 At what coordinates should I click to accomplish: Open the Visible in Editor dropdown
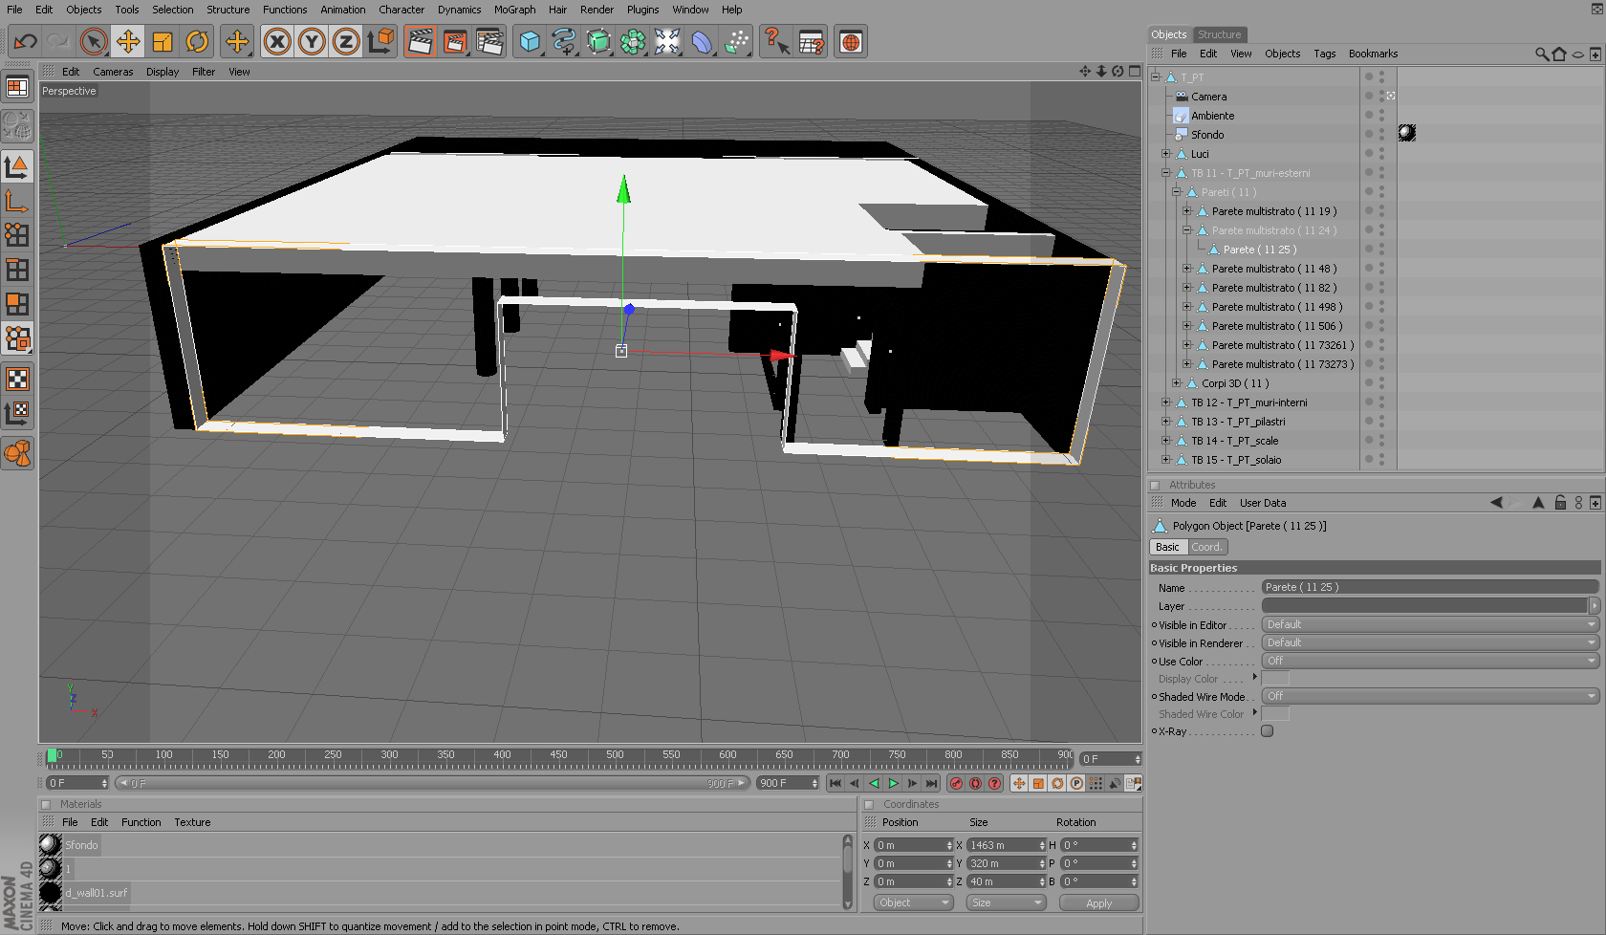pos(1430,624)
